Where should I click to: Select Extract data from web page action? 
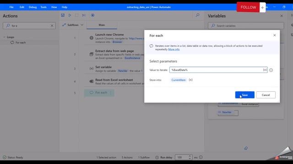tap(114, 51)
